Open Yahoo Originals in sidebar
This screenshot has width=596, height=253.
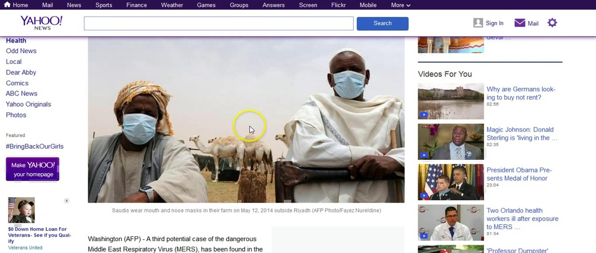(x=28, y=104)
